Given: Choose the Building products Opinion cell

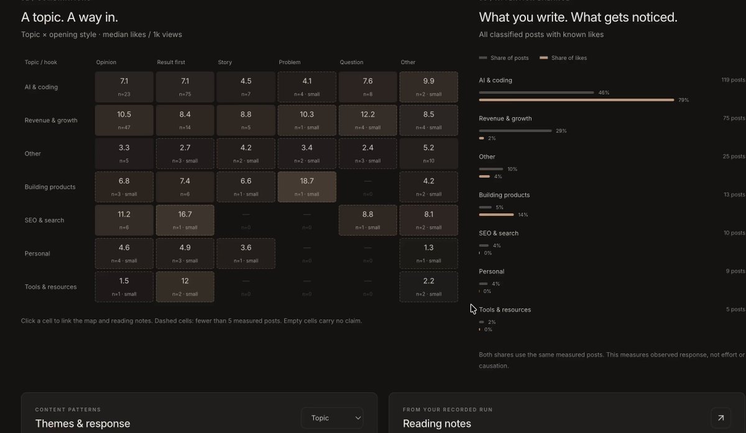Looking at the screenshot, I should point(124,187).
